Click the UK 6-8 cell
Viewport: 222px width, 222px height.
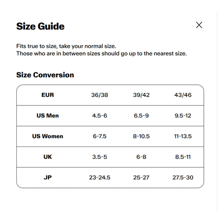coord(141,157)
